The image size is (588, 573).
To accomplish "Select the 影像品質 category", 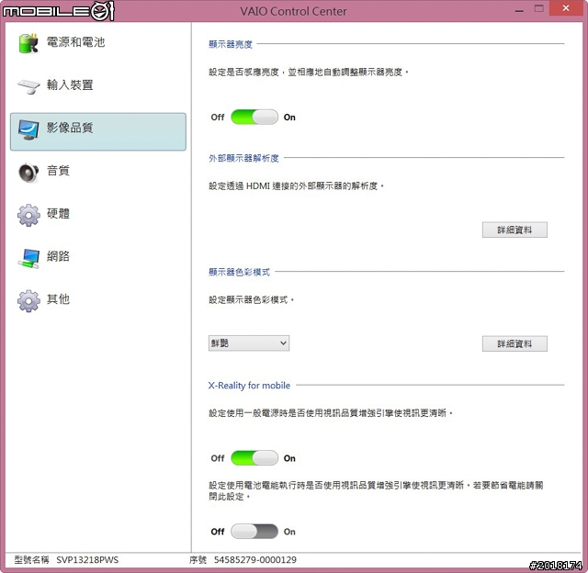I will (98, 131).
